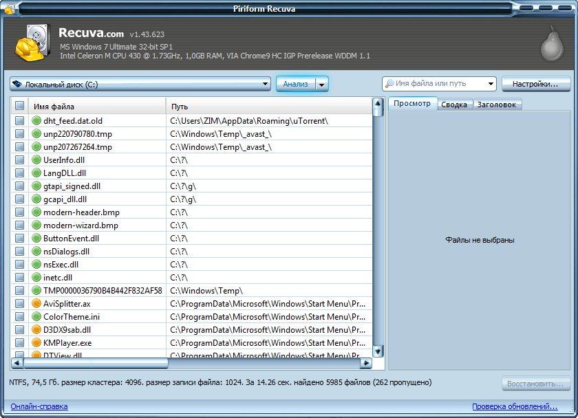The height and width of the screenshot is (418, 578).
Task: Click the green status icon of modern-header.bmp
Action: [36, 212]
